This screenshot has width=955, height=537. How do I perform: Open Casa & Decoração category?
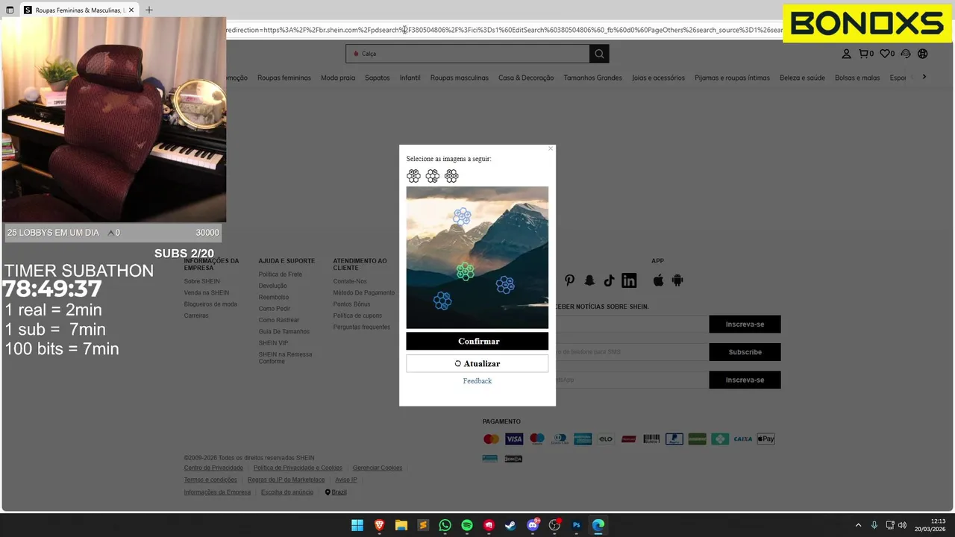tap(526, 78)
